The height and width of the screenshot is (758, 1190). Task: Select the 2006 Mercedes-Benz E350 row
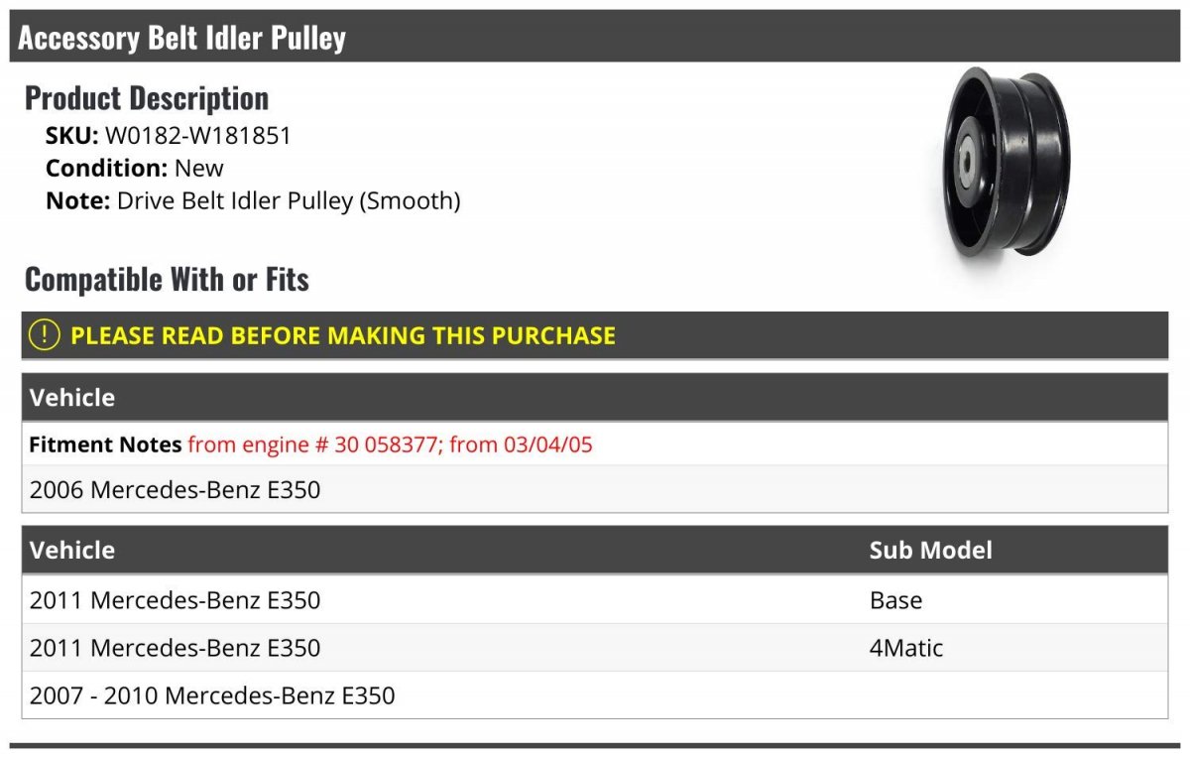[176, 489]
